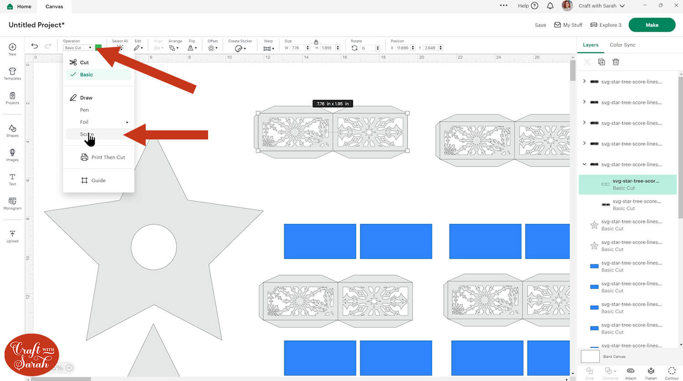Click the width W size field
The image size is (683, 381).
(x=297, y=48)
